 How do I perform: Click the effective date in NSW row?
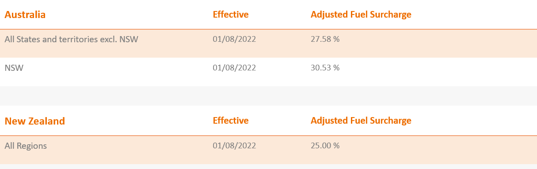click(234, 68)
